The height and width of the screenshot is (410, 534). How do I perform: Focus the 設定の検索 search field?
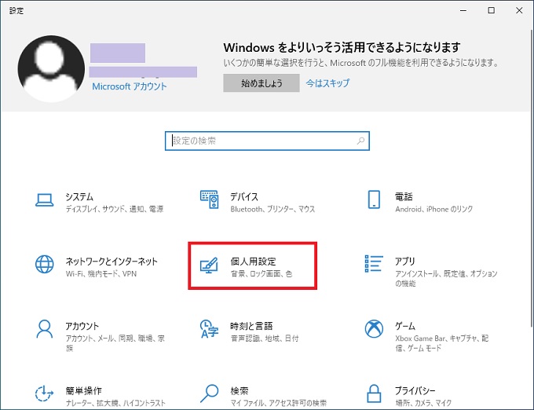pos(267,141)
